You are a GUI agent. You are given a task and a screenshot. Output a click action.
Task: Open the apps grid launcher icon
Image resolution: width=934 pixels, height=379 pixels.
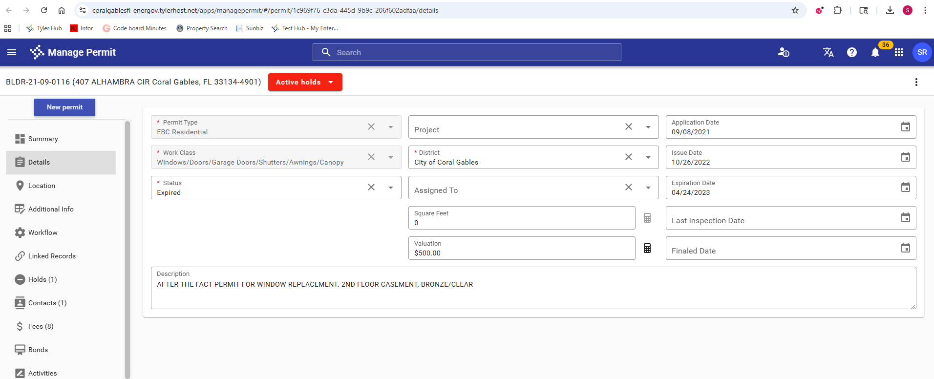898,52
